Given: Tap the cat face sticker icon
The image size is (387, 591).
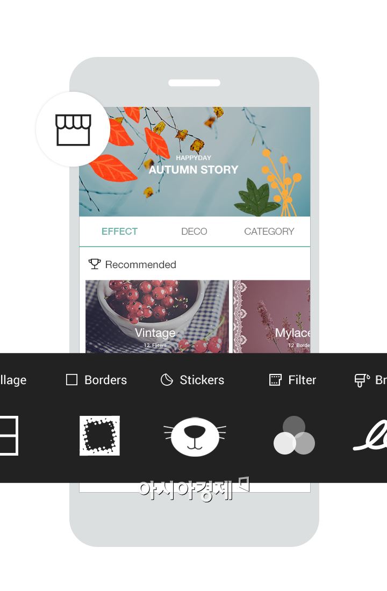Looking at the screenshot, I should pos(195,436).
